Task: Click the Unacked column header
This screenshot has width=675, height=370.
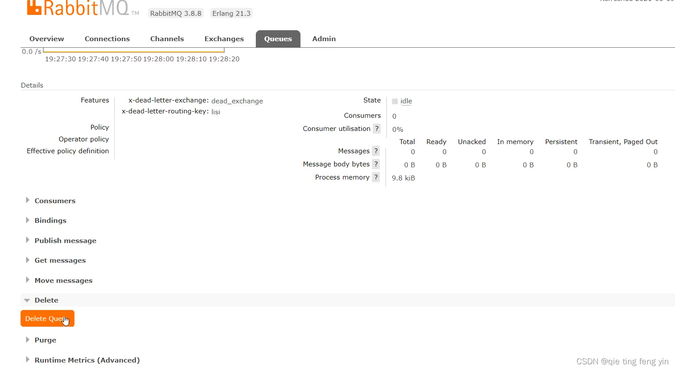Action: point(472,141)
